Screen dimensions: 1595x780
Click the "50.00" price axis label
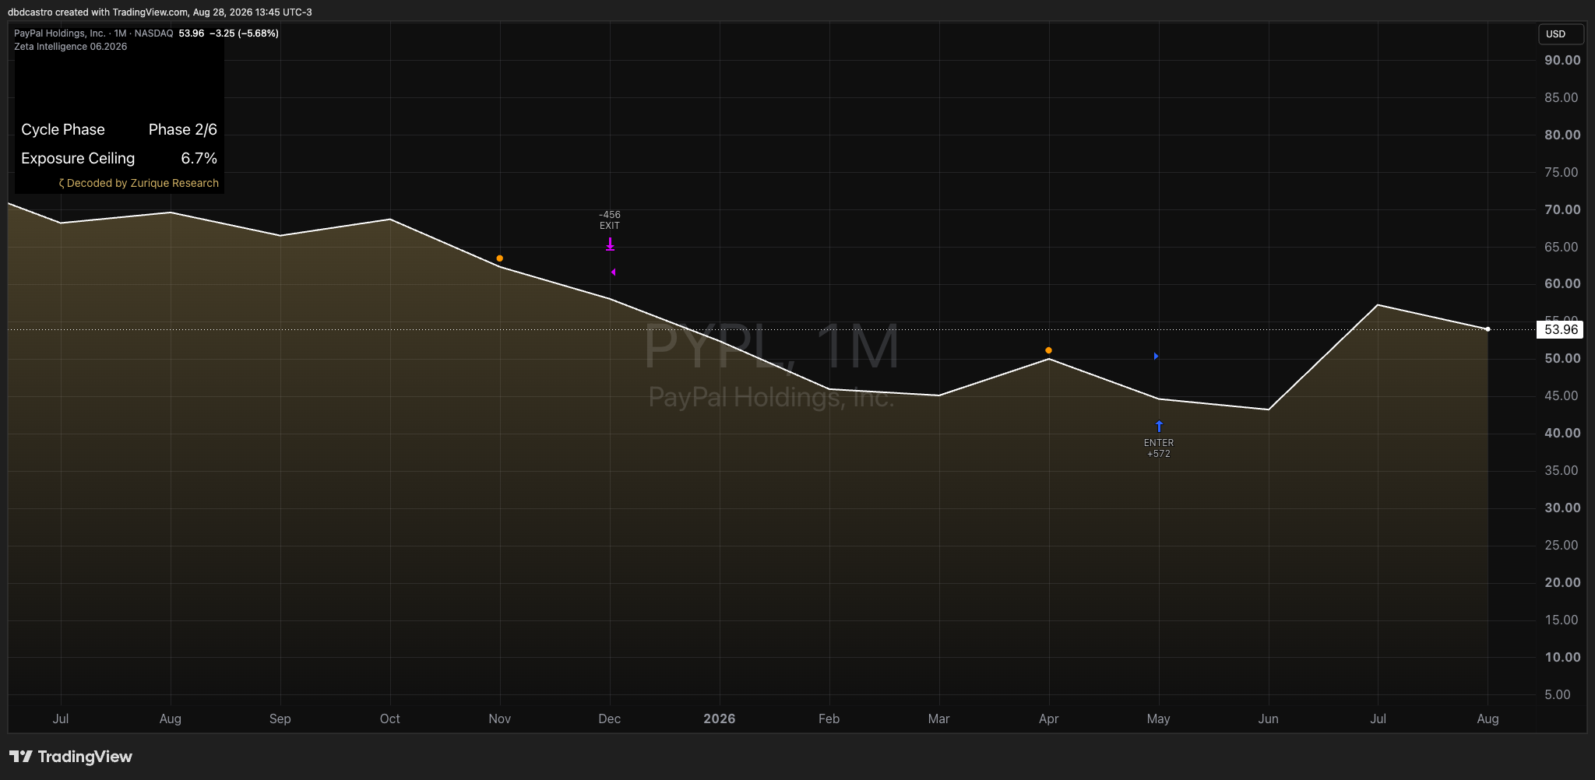click(1562, 358)
